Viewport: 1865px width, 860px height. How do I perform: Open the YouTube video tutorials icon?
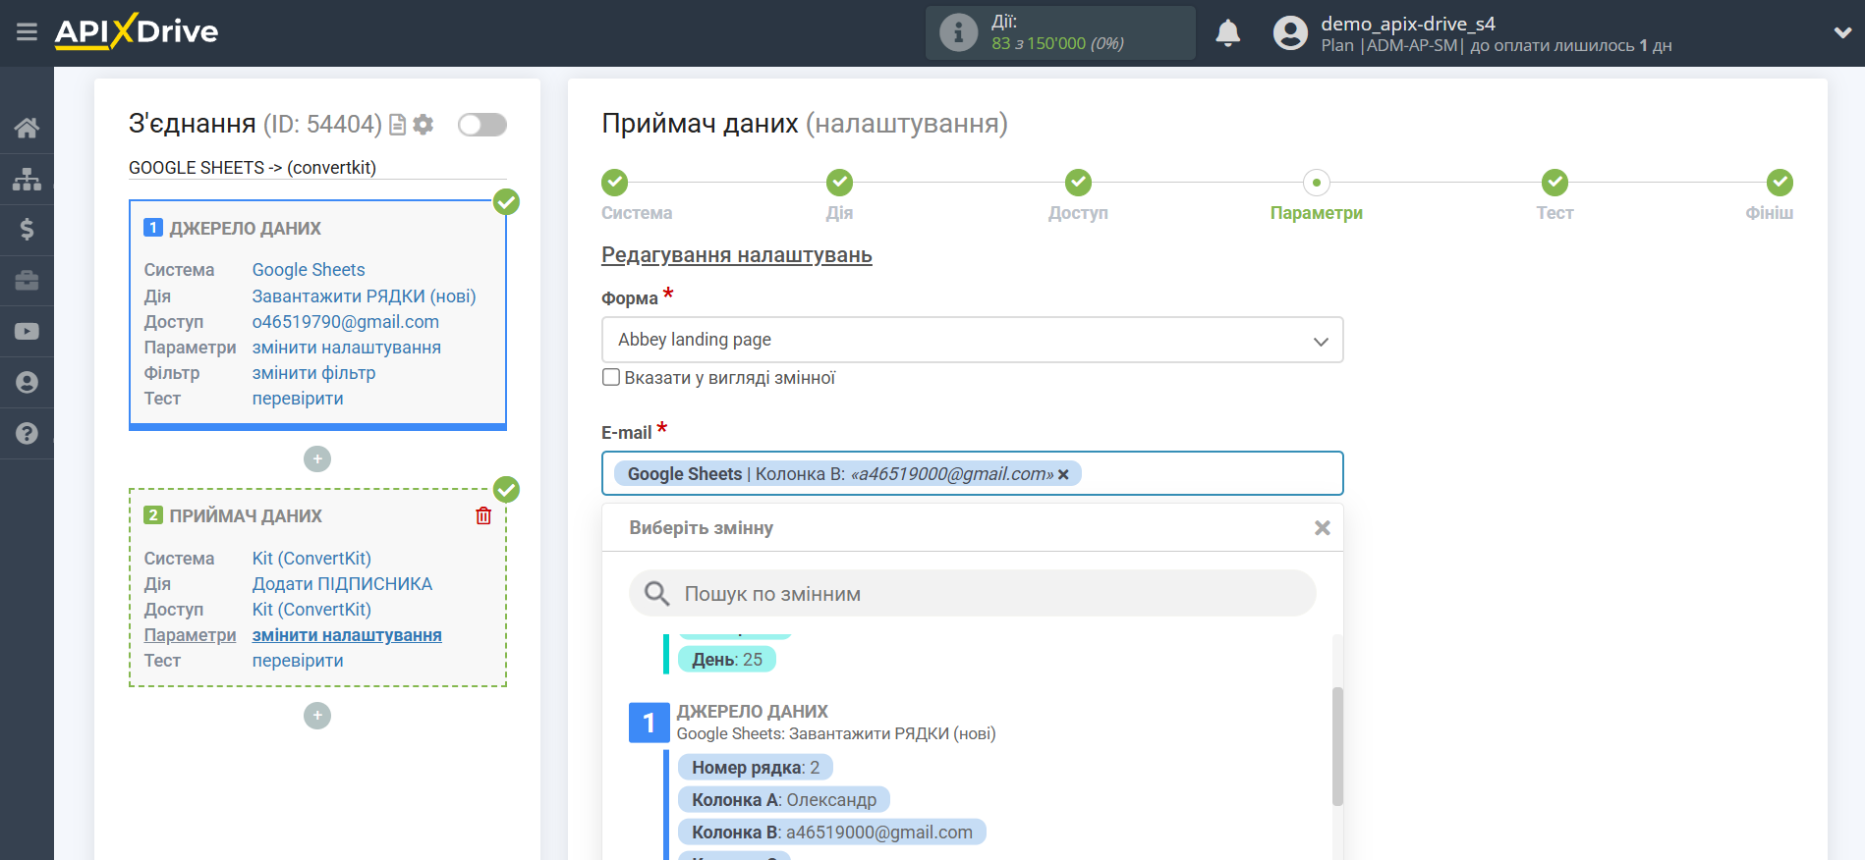27,332
